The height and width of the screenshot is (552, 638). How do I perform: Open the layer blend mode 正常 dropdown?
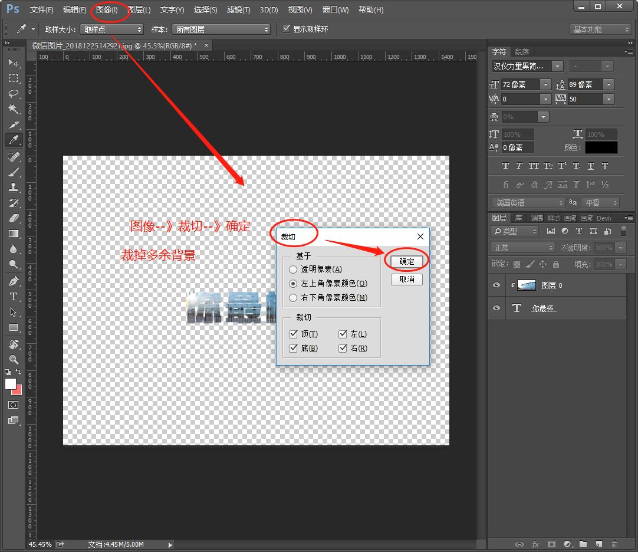pyautogui.click(x=522, y=248)
